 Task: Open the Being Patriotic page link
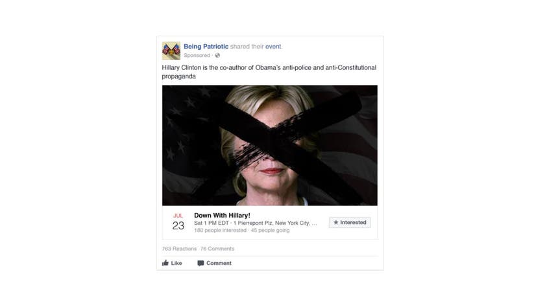(206, 47)
